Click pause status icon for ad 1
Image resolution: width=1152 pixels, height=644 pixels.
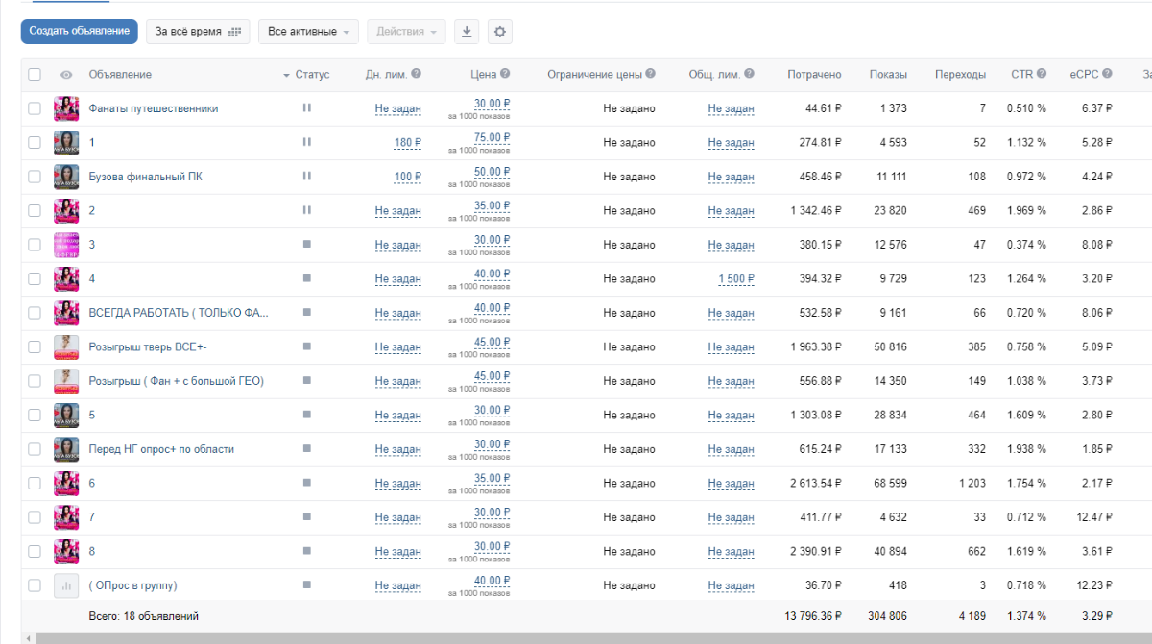(307, 142)
